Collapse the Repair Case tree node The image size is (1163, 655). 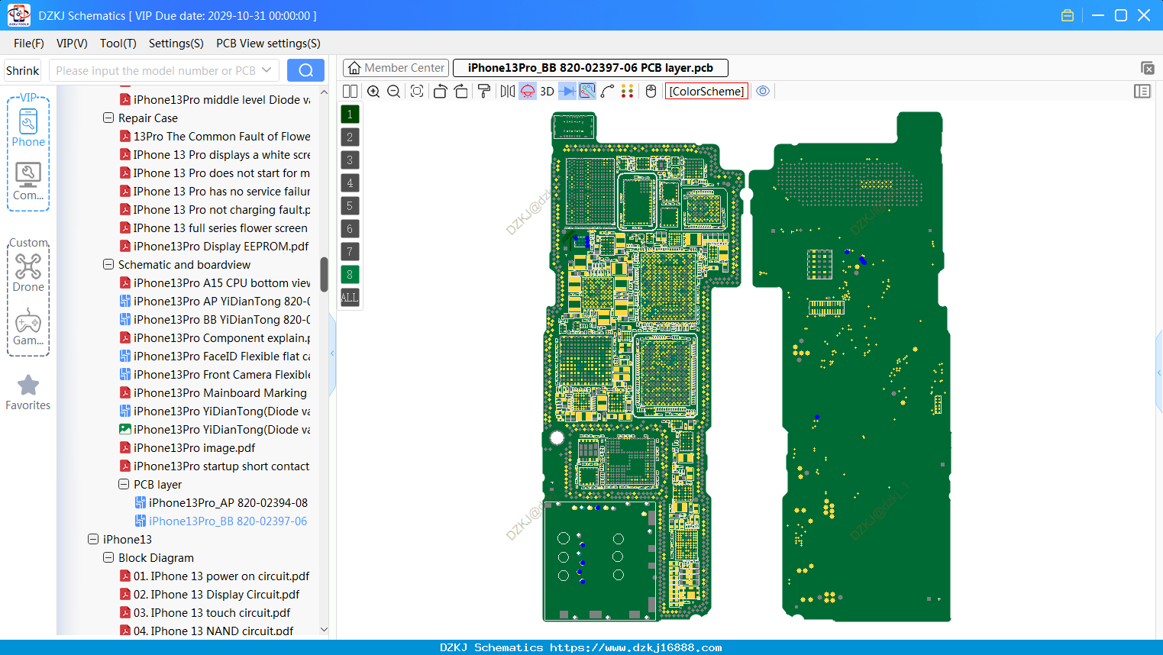(108, 118)
